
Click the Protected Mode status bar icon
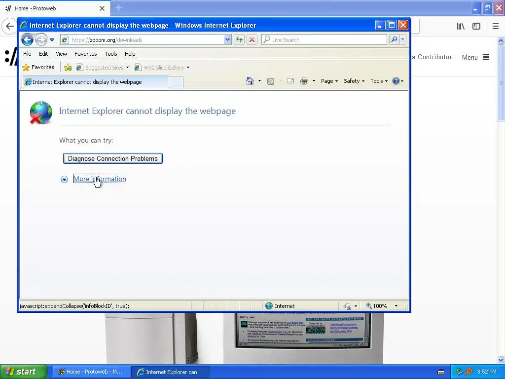[347, 306]
